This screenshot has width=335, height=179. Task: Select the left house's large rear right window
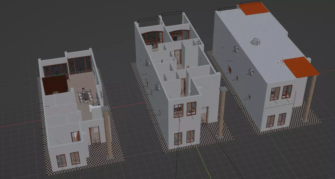pyautogui.click(x=80, y=65)
